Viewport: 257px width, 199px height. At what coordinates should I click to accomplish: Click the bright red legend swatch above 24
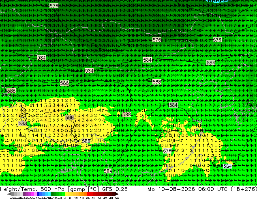pos(88,194)
